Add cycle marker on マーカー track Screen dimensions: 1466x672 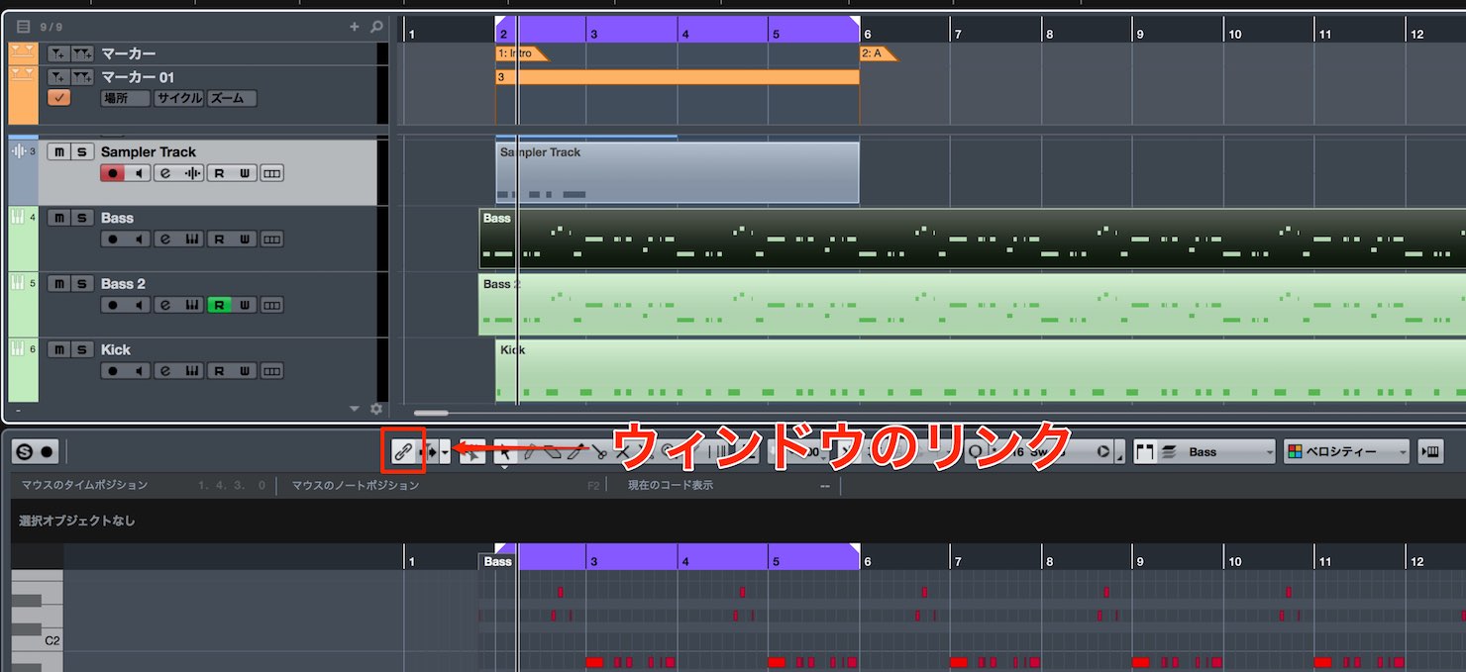(83, 53)
